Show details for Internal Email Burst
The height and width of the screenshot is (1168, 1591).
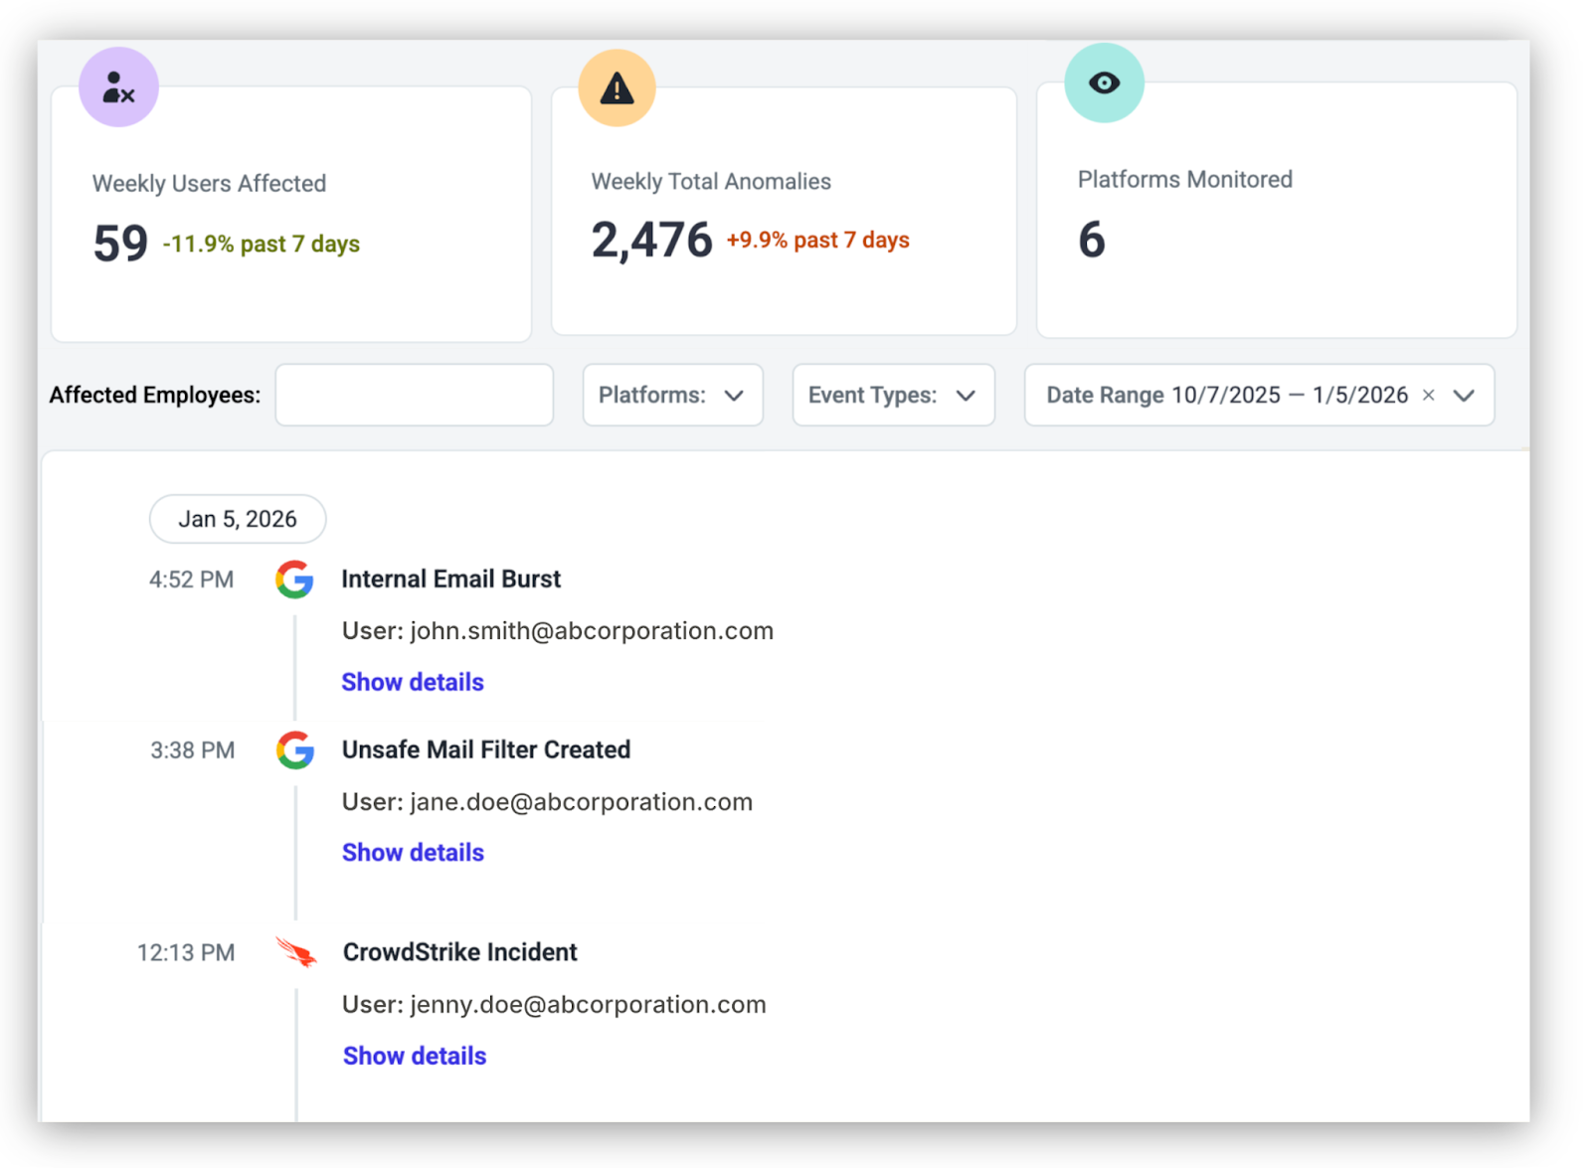[413, 682]
